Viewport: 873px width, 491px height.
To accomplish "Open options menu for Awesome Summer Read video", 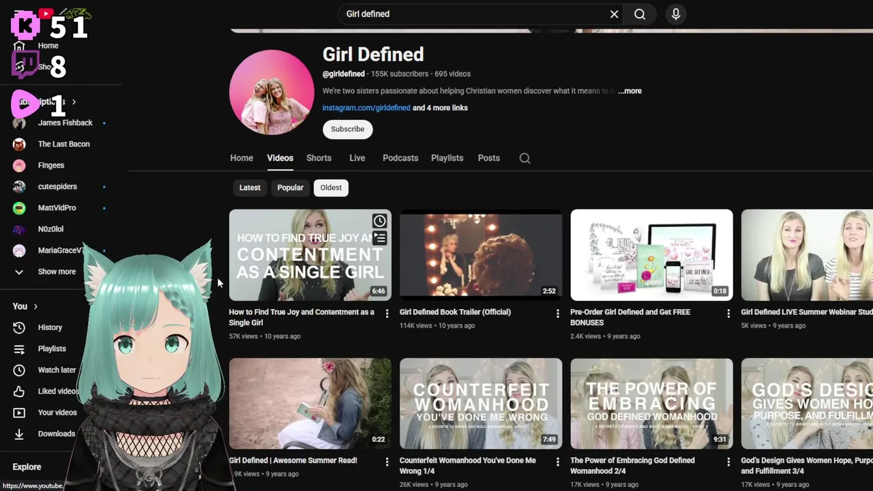I will click(387, 462).
